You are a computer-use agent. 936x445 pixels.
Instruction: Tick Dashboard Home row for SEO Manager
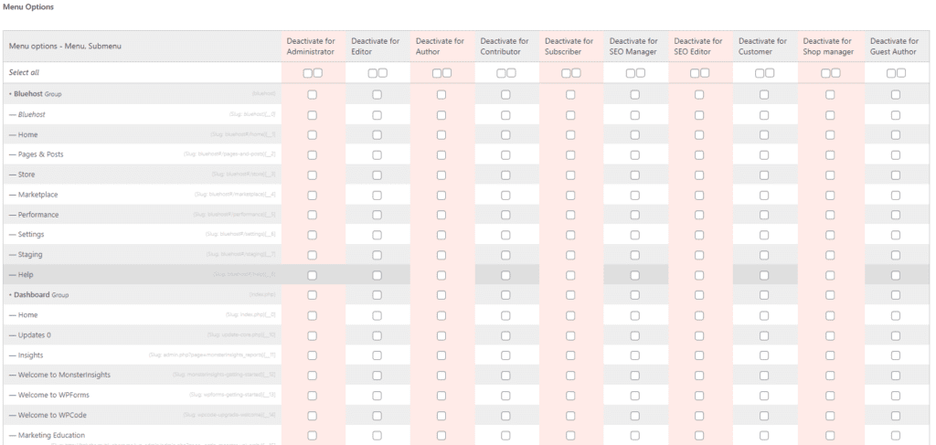click(634, 315)
